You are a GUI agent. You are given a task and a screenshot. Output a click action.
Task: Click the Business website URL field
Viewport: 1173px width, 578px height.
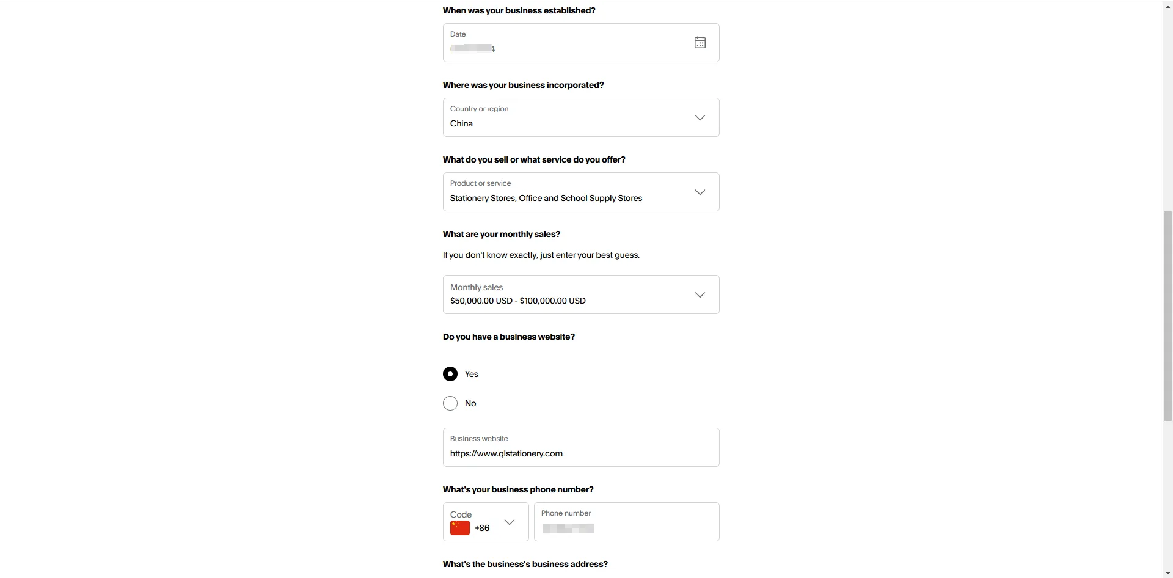click(581, 447)
